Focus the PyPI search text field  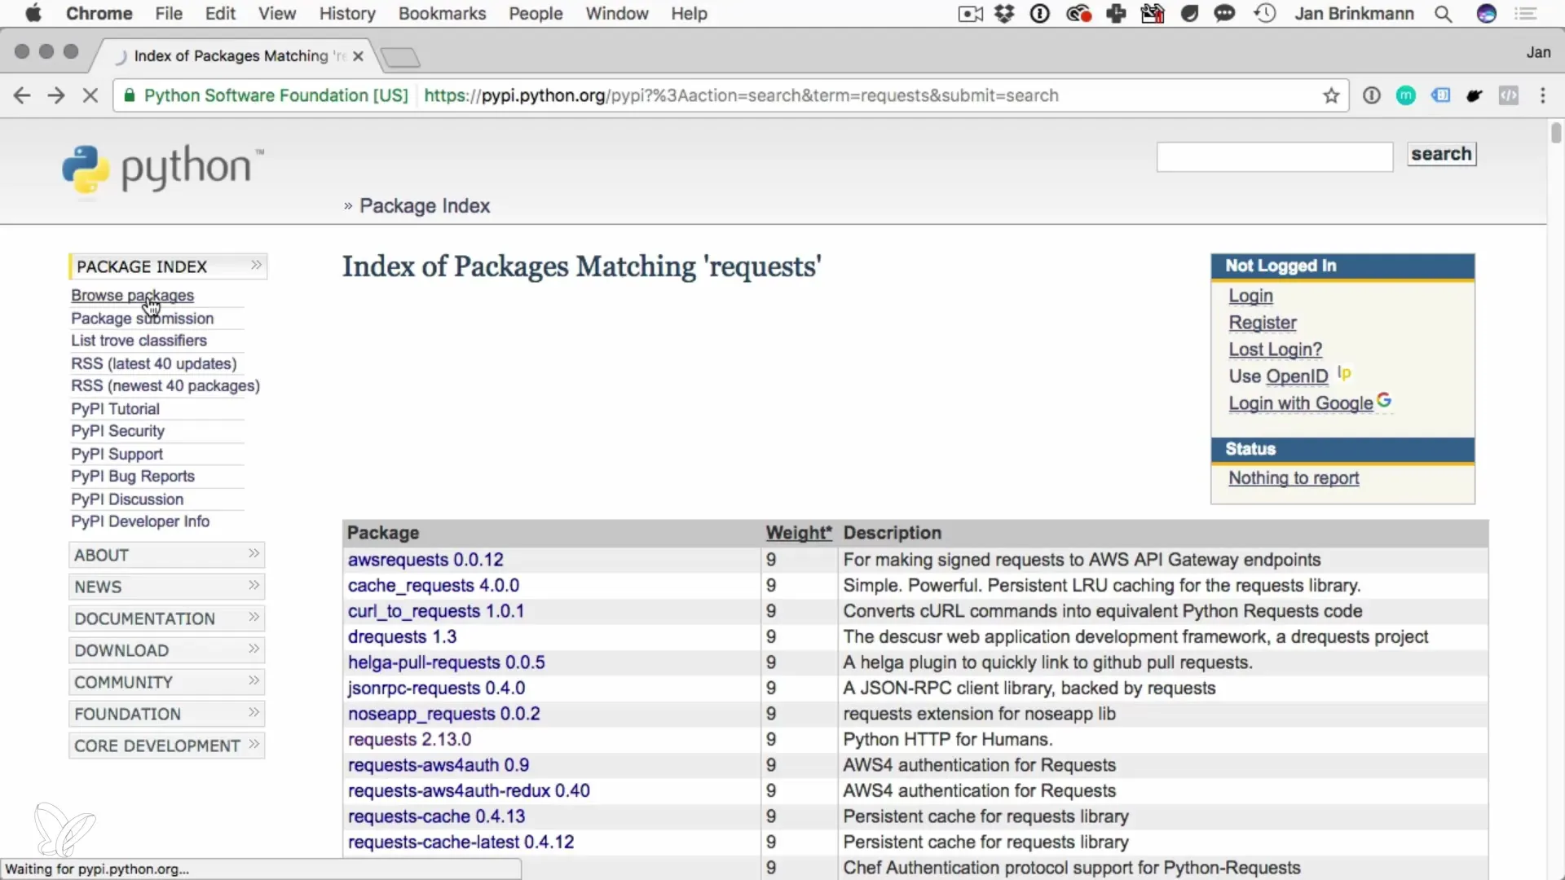(1275, 156)
